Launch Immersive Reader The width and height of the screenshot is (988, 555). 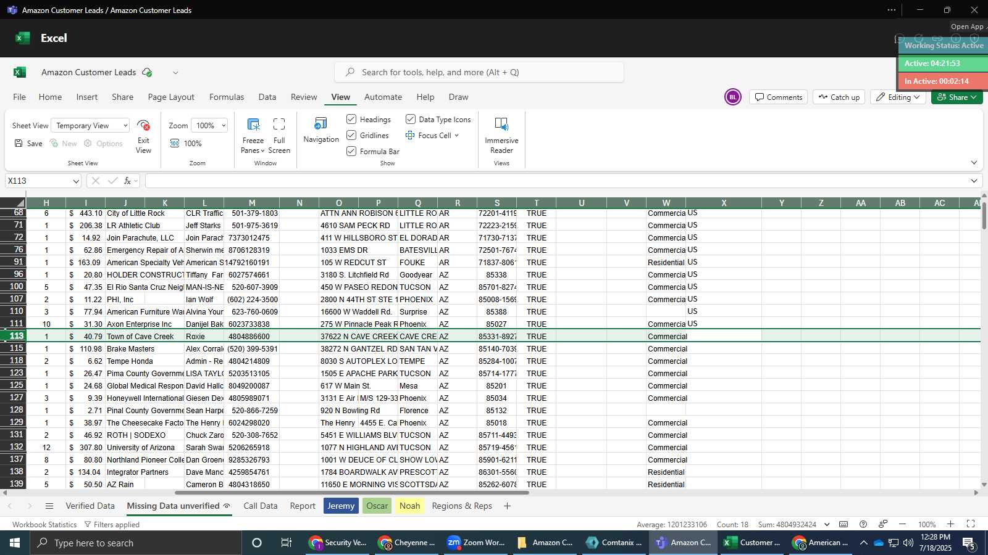point(501,136)
